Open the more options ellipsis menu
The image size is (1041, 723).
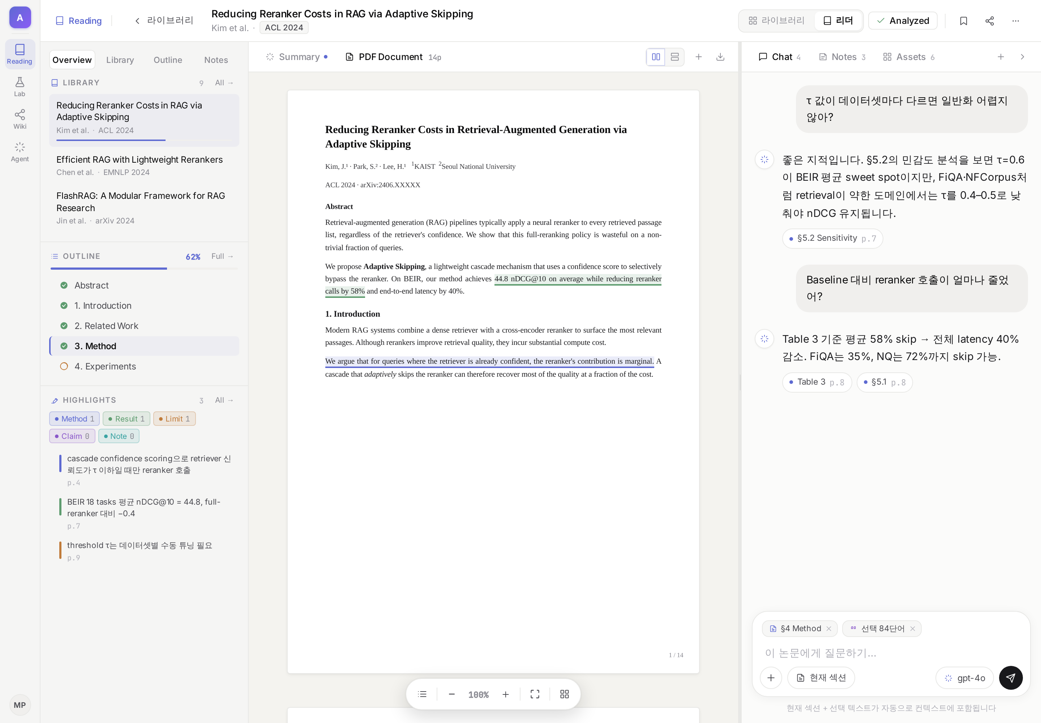click(1016, 21)
